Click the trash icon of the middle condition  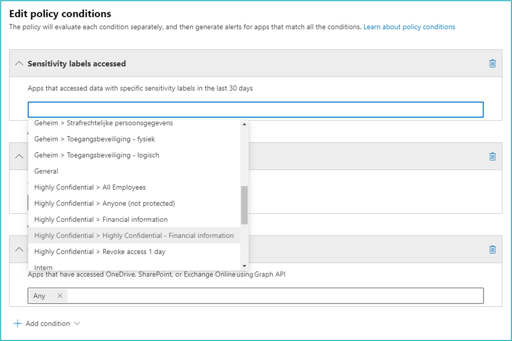click(492, 156)
